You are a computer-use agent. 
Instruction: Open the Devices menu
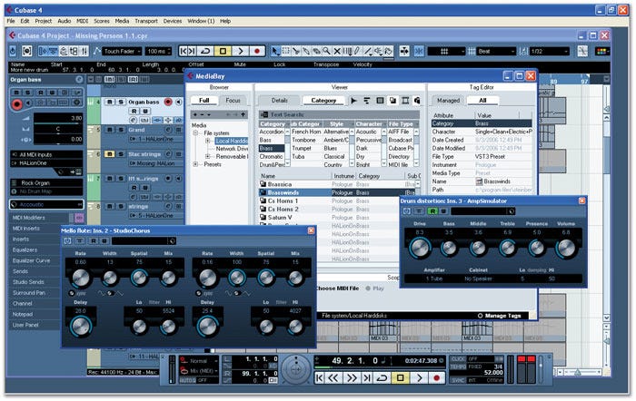point(173,21)
